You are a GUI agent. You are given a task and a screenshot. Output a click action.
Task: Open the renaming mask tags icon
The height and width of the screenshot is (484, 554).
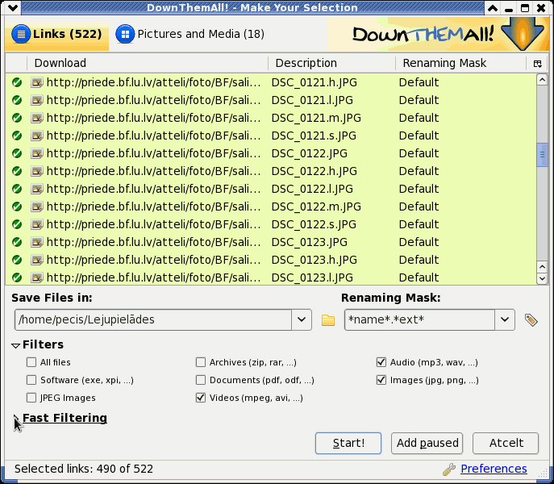click(x=531, y=320)
